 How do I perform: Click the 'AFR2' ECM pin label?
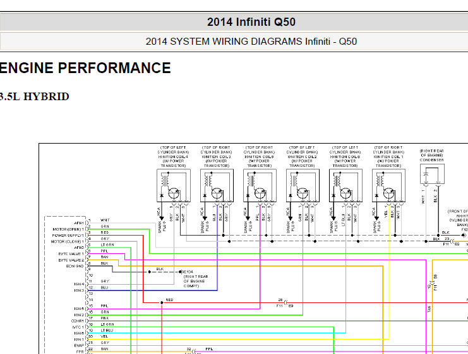pos(79,248)
